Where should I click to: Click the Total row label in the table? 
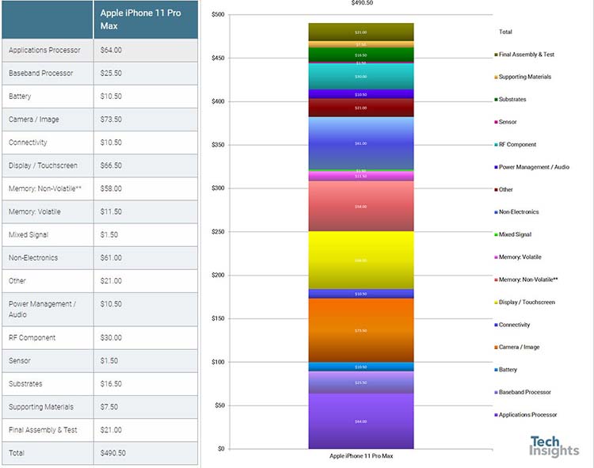17,453
